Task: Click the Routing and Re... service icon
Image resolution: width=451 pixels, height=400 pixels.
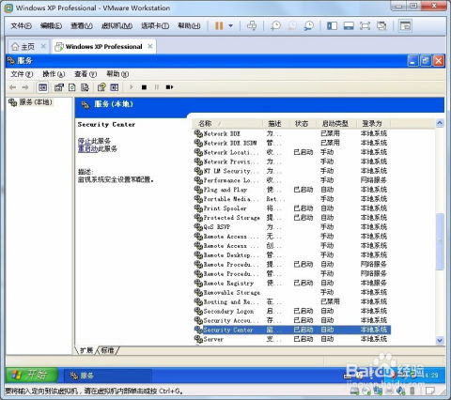Action: coord(198,302)
